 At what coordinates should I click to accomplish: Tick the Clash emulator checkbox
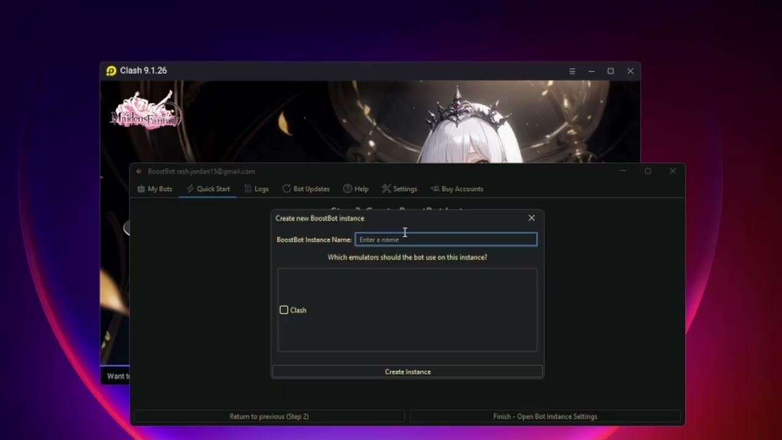click(284, 310)
